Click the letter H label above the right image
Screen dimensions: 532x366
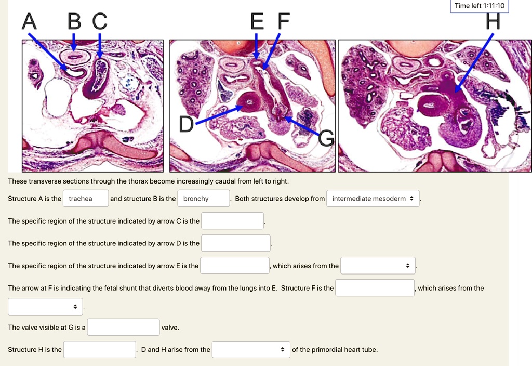click(x=493, y=21)
